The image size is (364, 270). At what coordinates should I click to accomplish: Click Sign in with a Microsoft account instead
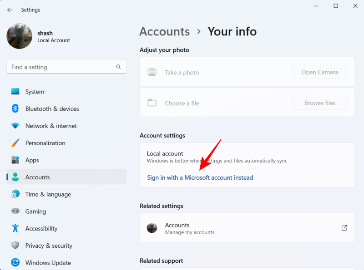[199, 177]
